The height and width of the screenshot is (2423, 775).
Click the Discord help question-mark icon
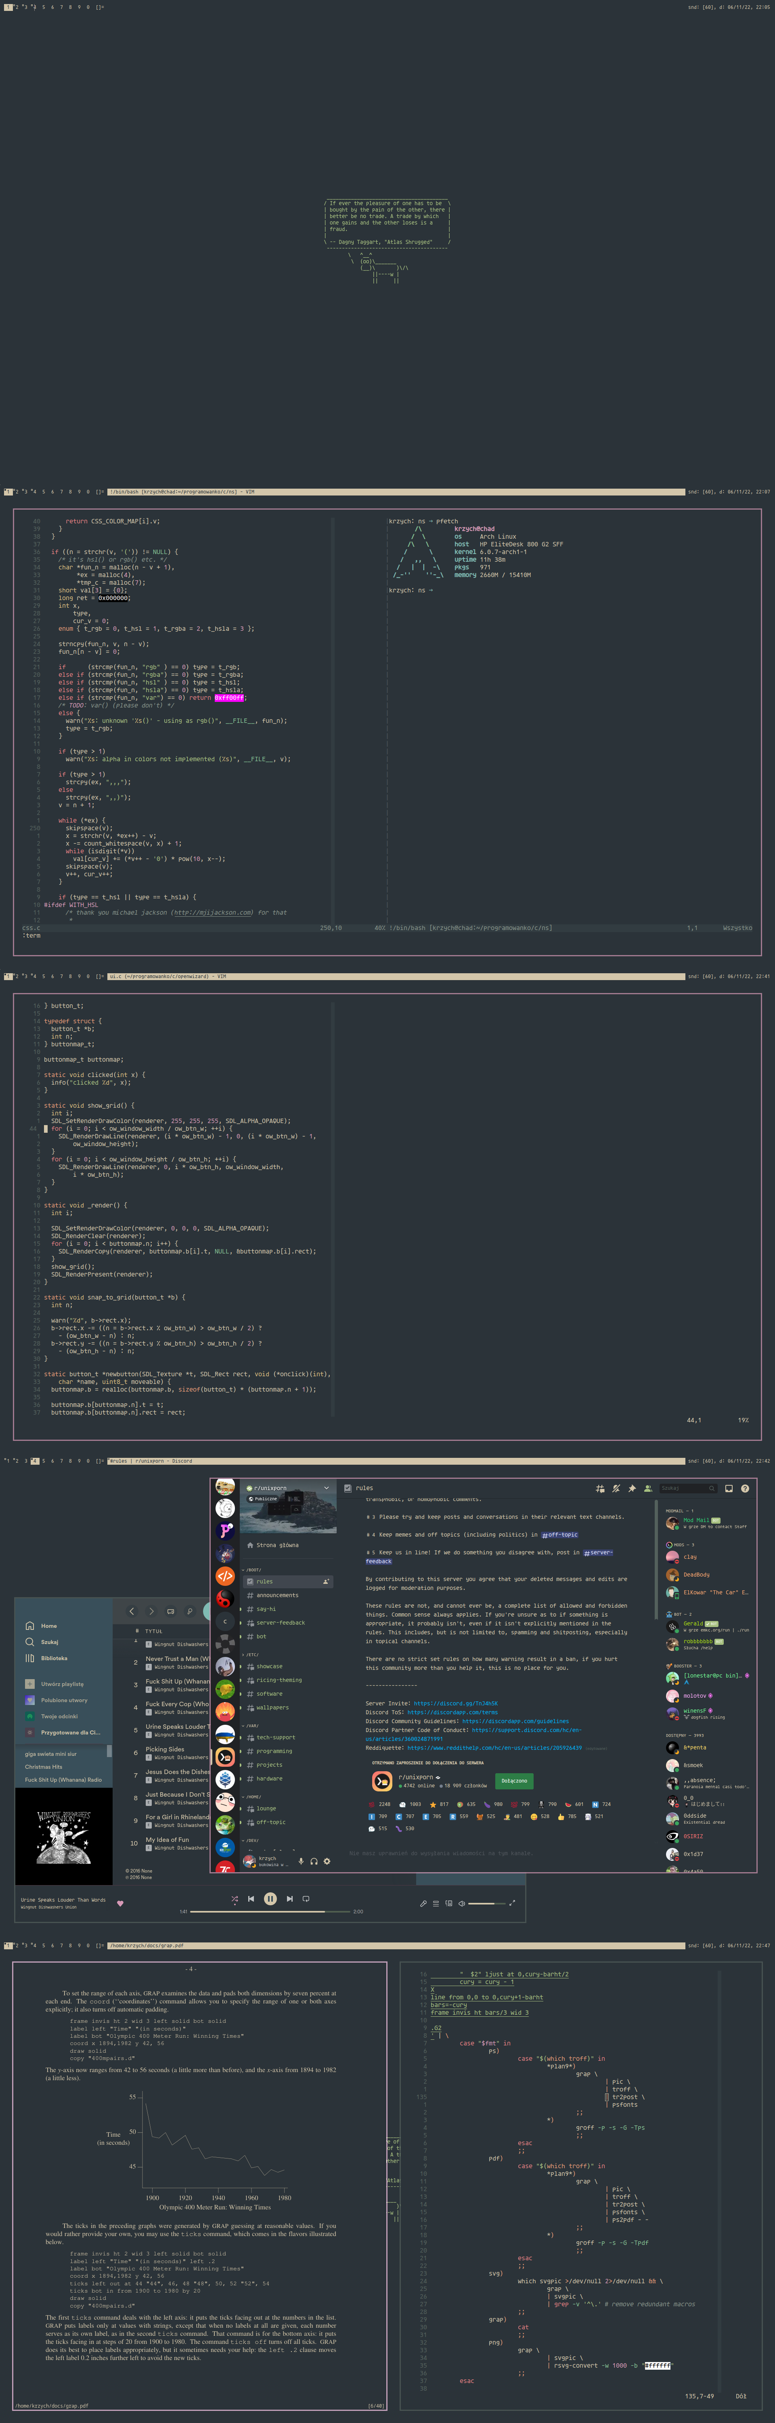coord(744,1488)
